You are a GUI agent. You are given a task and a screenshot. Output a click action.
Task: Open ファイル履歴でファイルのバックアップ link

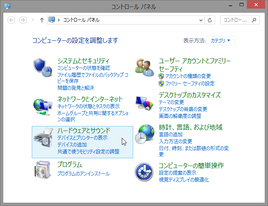[93, 78]
